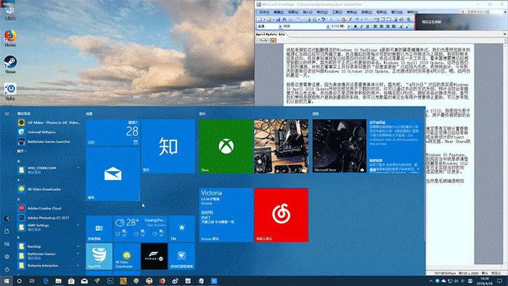Open Firefox desktop shortcut

click(x=10, y=38)
